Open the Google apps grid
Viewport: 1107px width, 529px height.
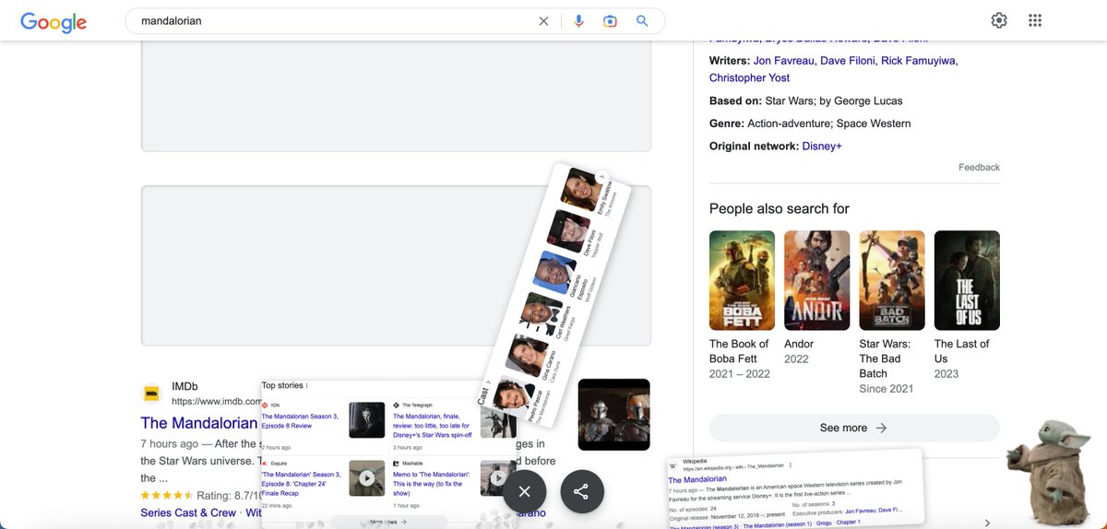pos(1035,21)
